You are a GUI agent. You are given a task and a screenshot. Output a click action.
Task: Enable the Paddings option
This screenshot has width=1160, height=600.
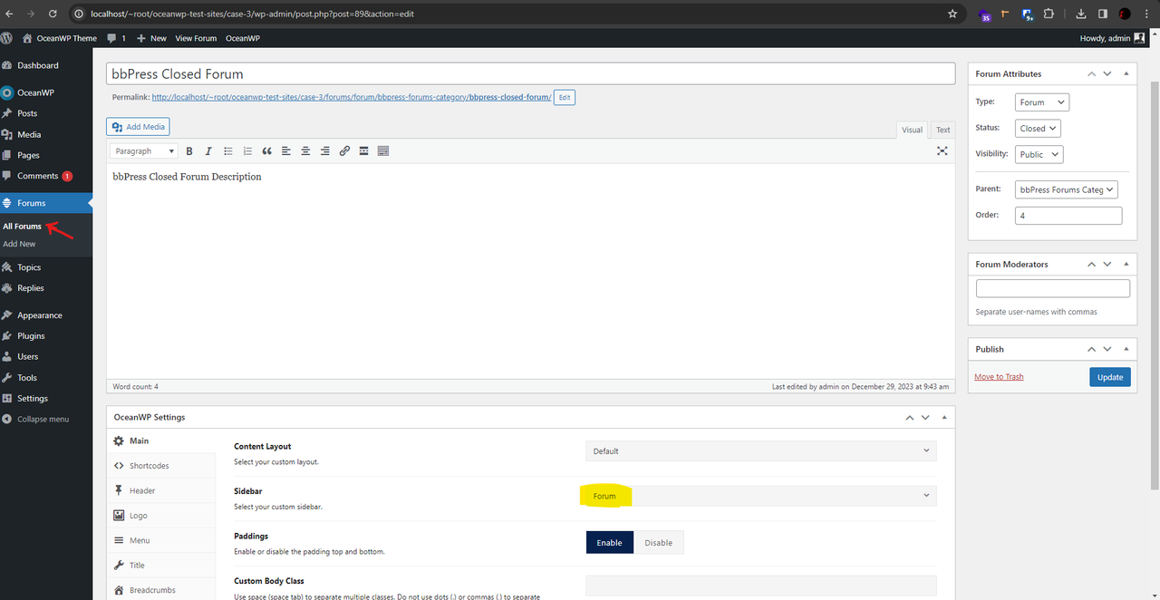[x=609, y=542]
